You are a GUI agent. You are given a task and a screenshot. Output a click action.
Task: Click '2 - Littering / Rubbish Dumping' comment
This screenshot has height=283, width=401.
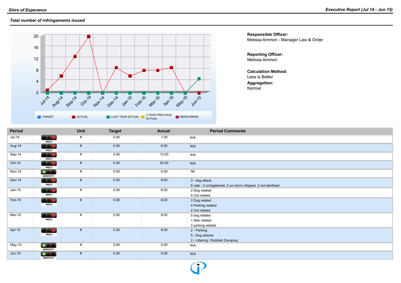[x=214, y=240]
